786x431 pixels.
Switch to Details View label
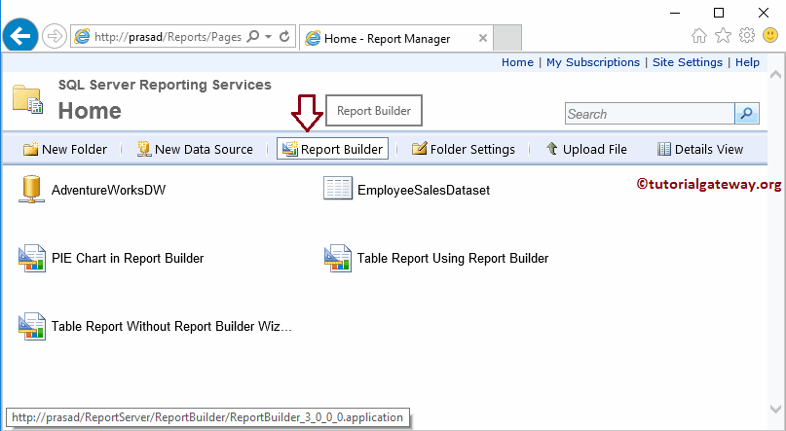point(709,149)
